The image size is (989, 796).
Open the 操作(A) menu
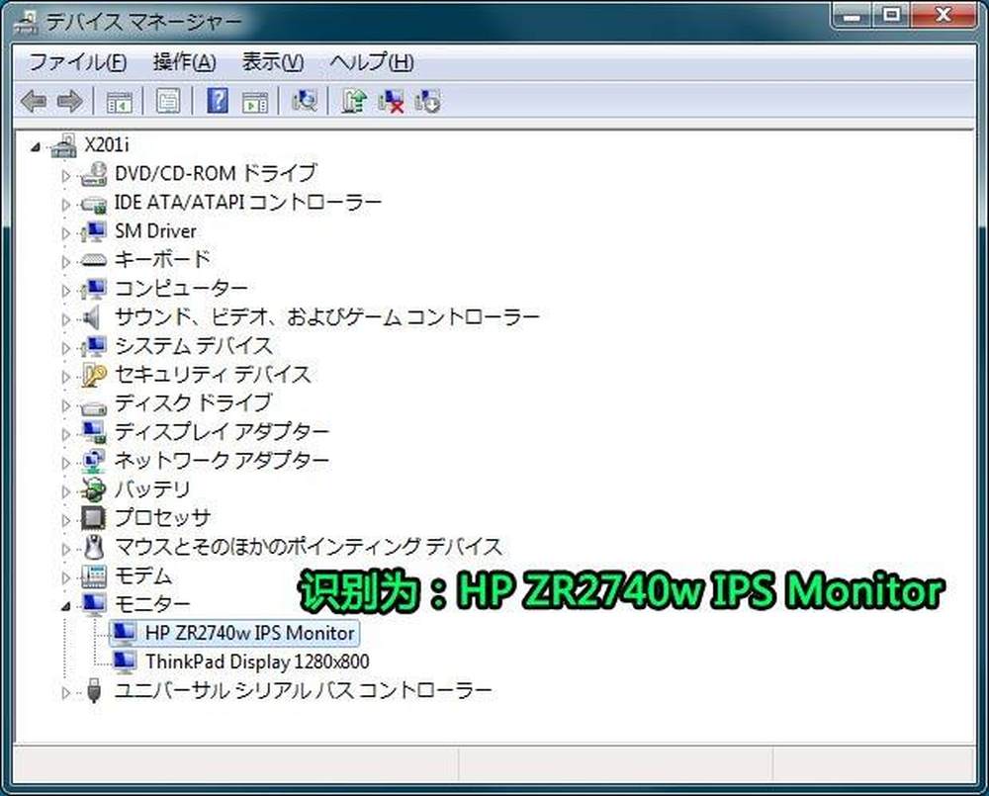tap(184, 62)
